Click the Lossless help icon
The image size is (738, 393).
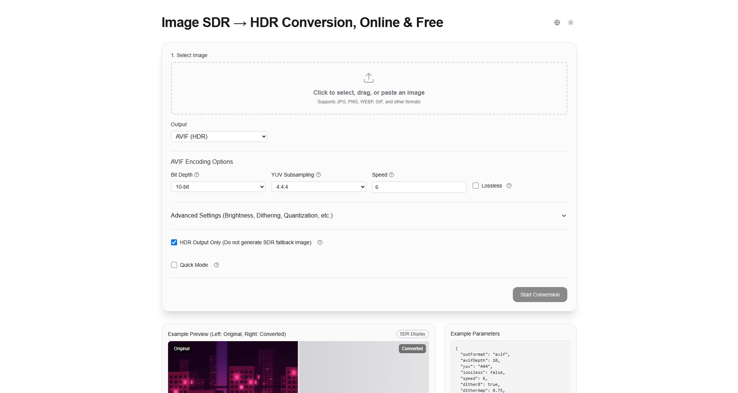coord(509,186)
